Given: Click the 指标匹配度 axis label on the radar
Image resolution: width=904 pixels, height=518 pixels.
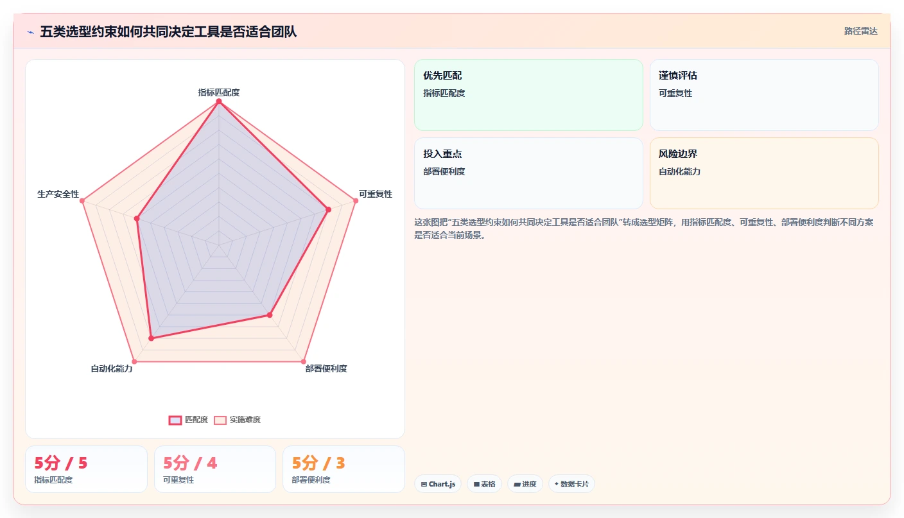Looking at the screenshot, I should click(219, 92).
